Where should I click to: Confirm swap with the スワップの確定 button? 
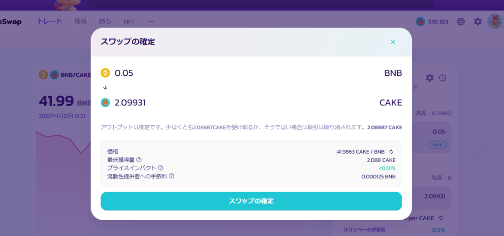click(251, 201)
